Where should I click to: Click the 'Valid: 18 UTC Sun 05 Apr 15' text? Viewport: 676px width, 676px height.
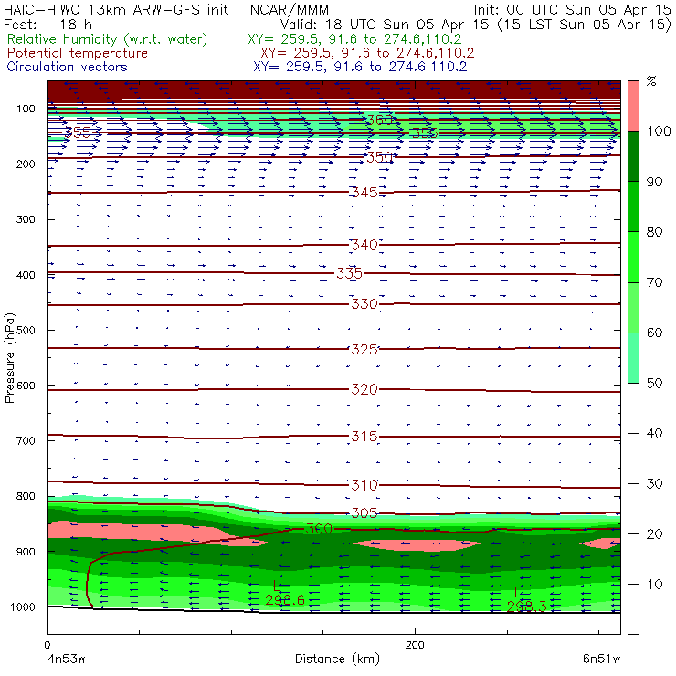point(384,25)
